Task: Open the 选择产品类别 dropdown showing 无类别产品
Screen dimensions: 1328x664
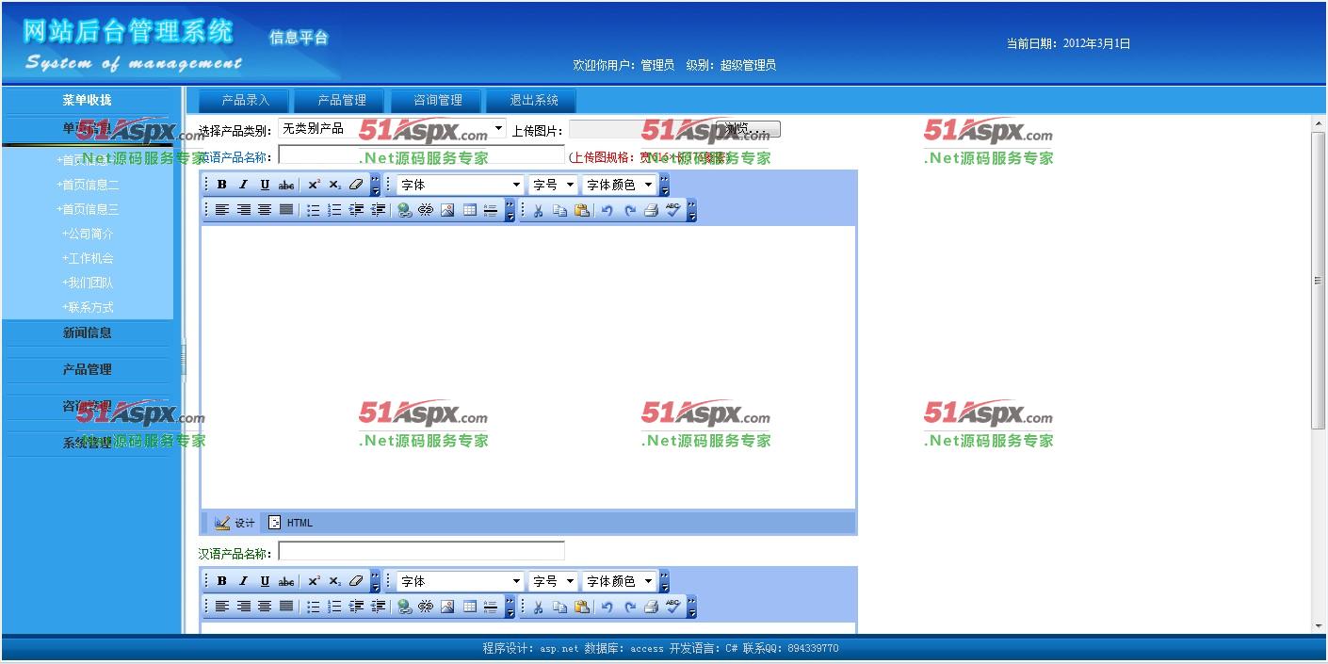Action: click(392, 129)
